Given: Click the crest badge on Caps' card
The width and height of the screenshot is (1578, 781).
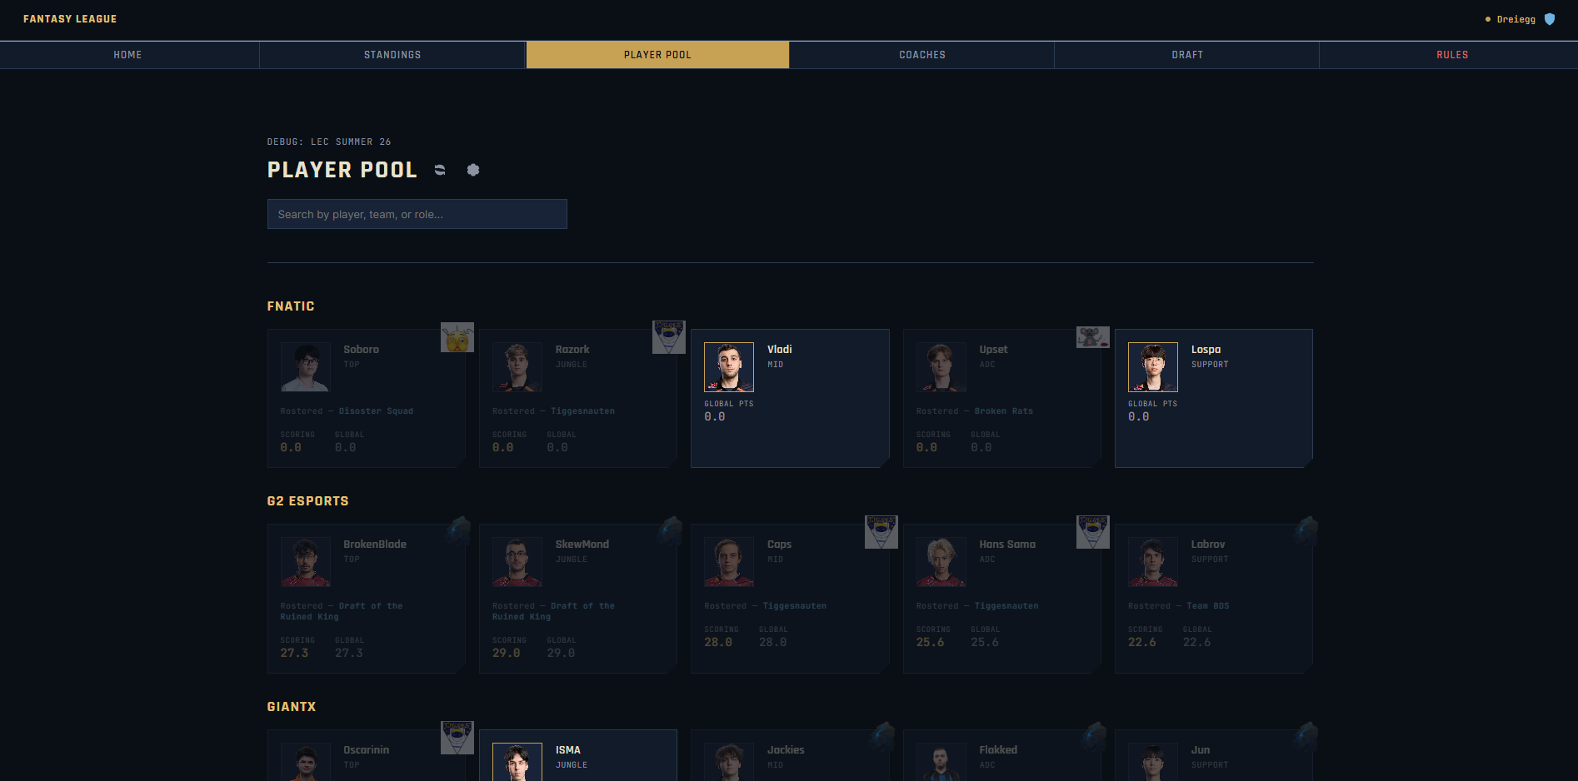Looking at the screenshot, I should 881,532.
